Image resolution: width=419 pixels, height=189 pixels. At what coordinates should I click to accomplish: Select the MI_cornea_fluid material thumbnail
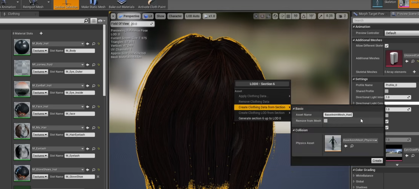[22, 68]
